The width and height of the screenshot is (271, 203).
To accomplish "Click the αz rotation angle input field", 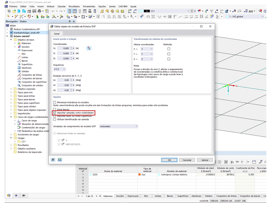I will pos(63,90).
